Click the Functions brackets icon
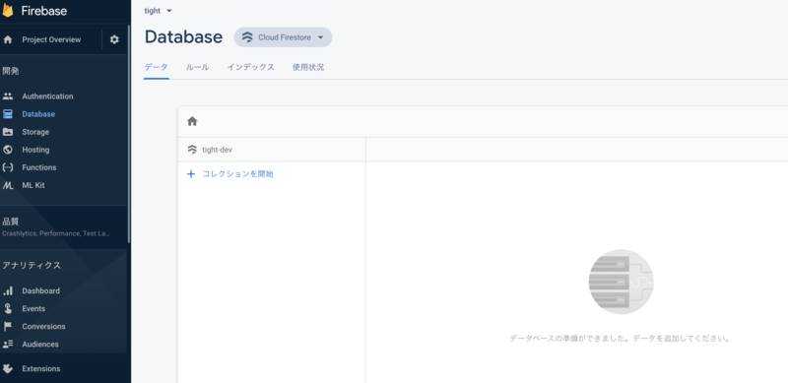 pyautogui.click(x=8, y=167)
